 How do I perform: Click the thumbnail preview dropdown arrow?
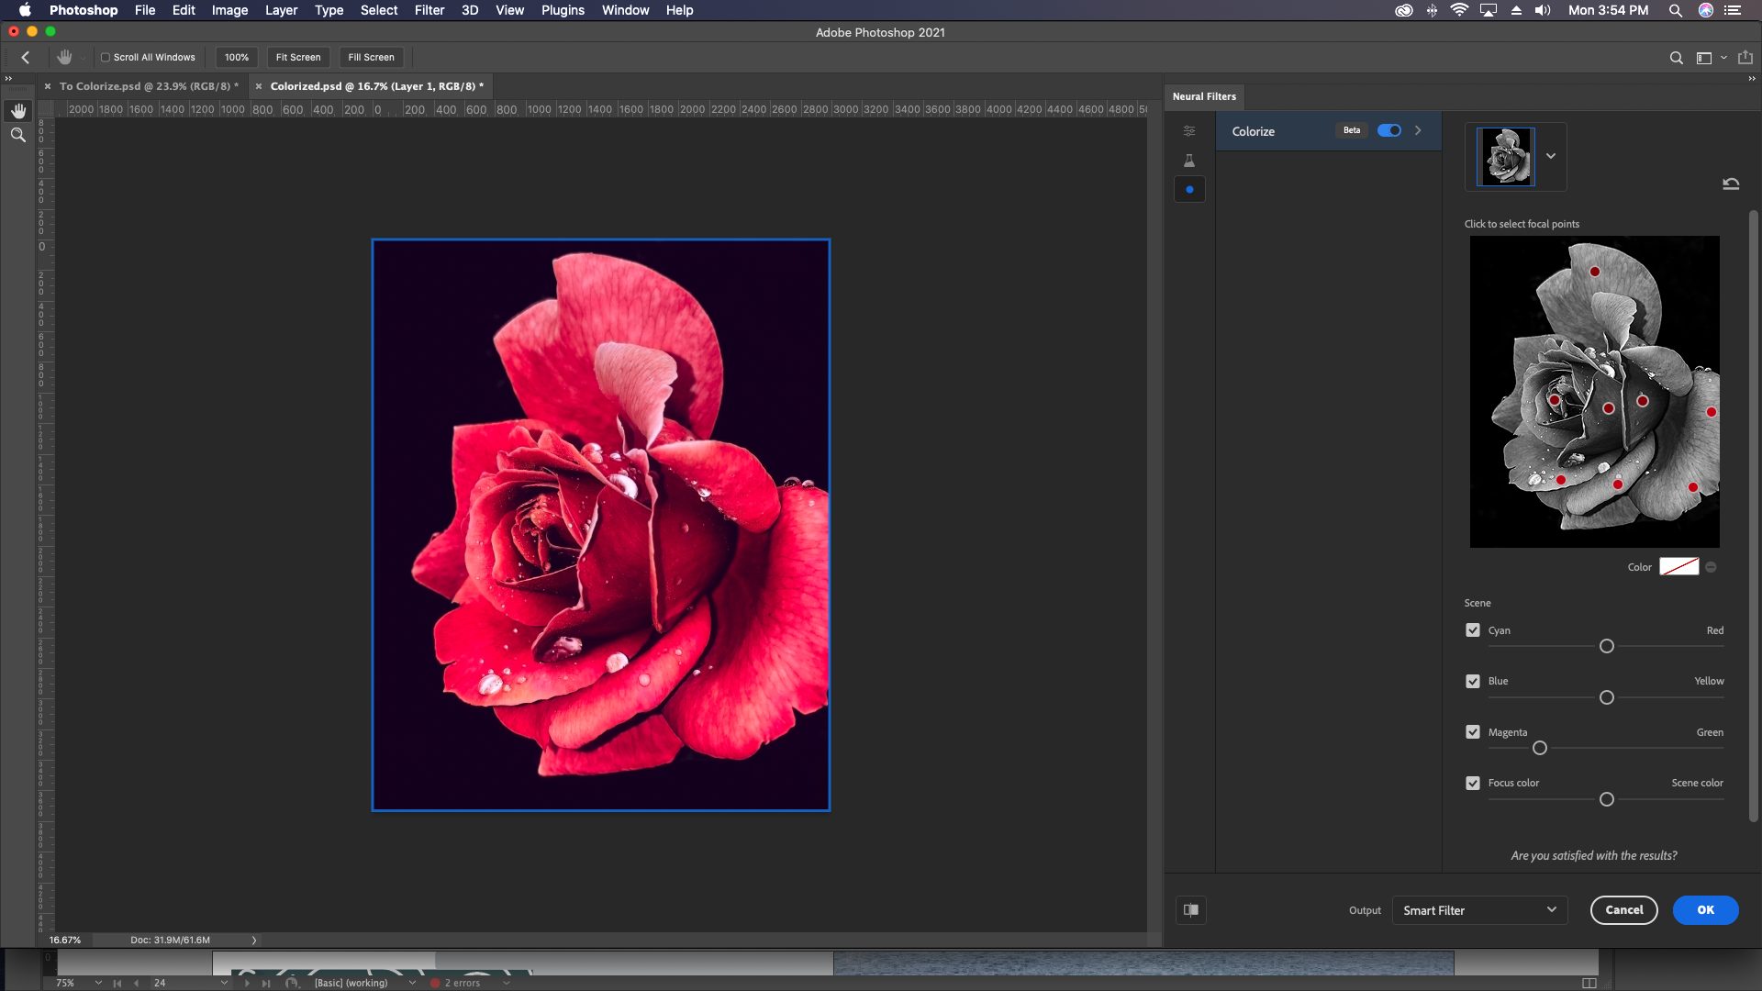click(x=1552, y=155)
